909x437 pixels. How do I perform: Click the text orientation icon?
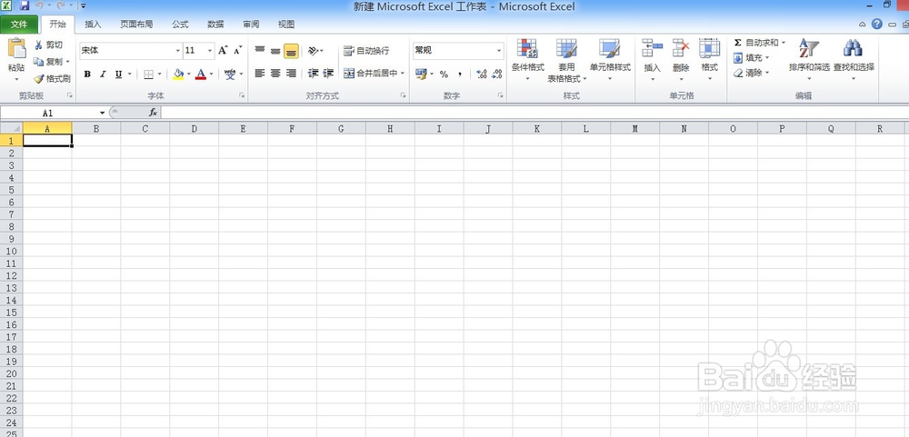tap(313, 51)
